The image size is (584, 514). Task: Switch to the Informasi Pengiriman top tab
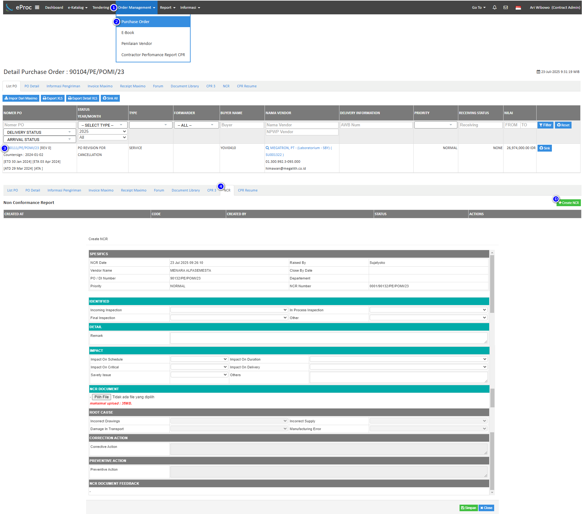[x=63, y=86]
